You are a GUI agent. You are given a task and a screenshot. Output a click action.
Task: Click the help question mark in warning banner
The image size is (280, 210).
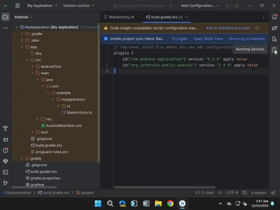257,28
